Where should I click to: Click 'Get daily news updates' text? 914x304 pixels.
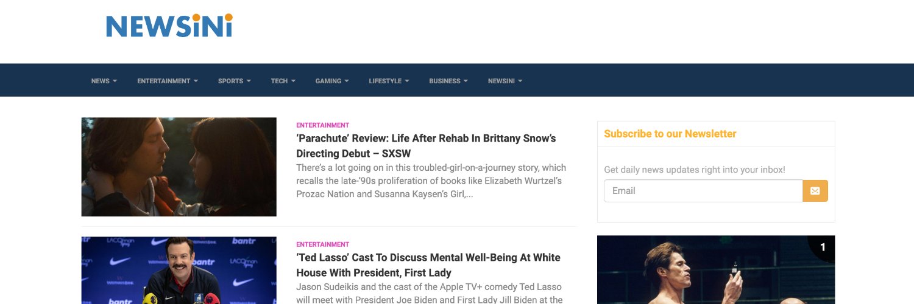(x=695, y=170)
